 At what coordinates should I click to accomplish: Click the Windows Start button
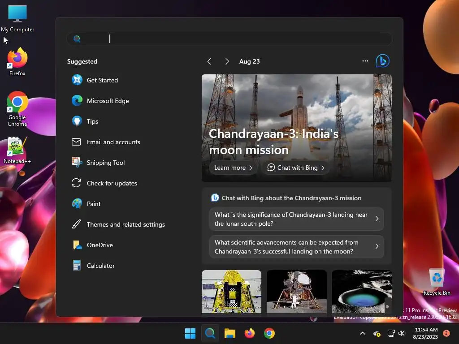coord(190,333)
